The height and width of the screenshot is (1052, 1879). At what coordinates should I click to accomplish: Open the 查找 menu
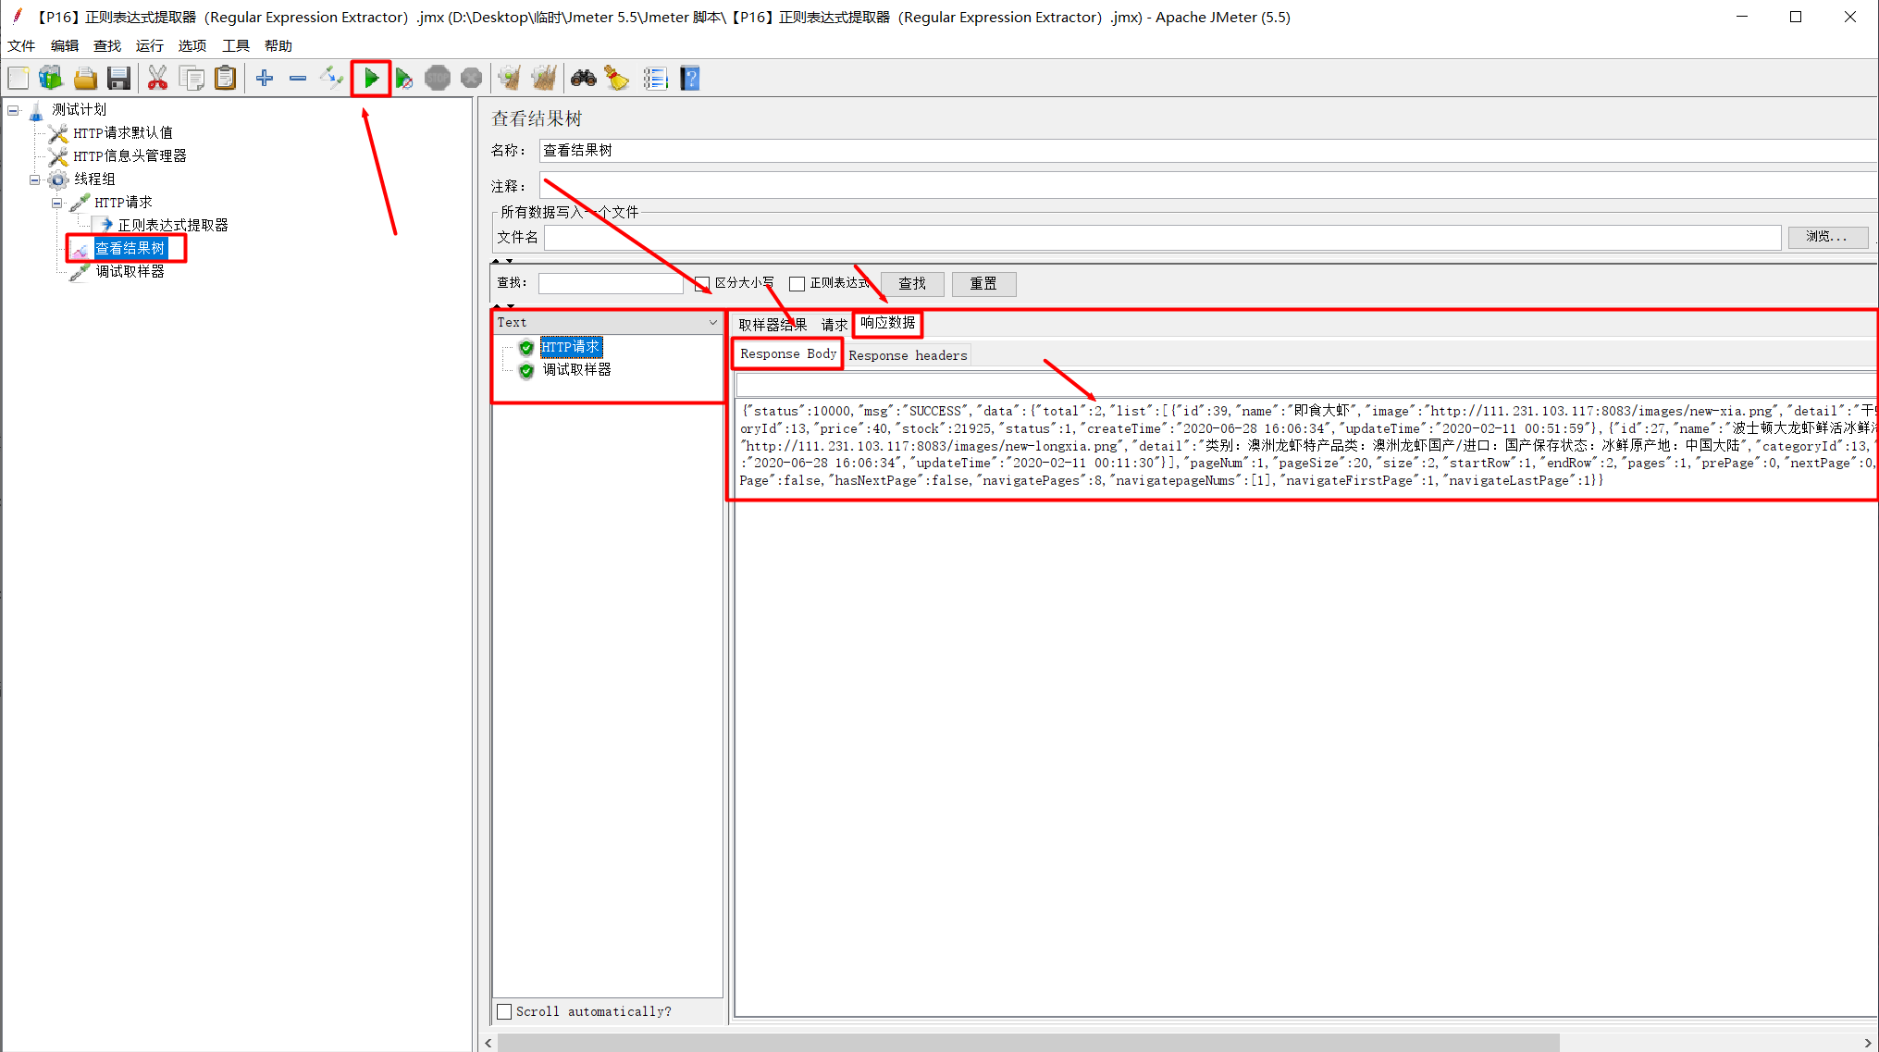click(107, 45)
